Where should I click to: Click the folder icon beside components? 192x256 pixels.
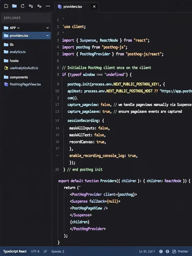pyautogui.click(x=6, y=77)
